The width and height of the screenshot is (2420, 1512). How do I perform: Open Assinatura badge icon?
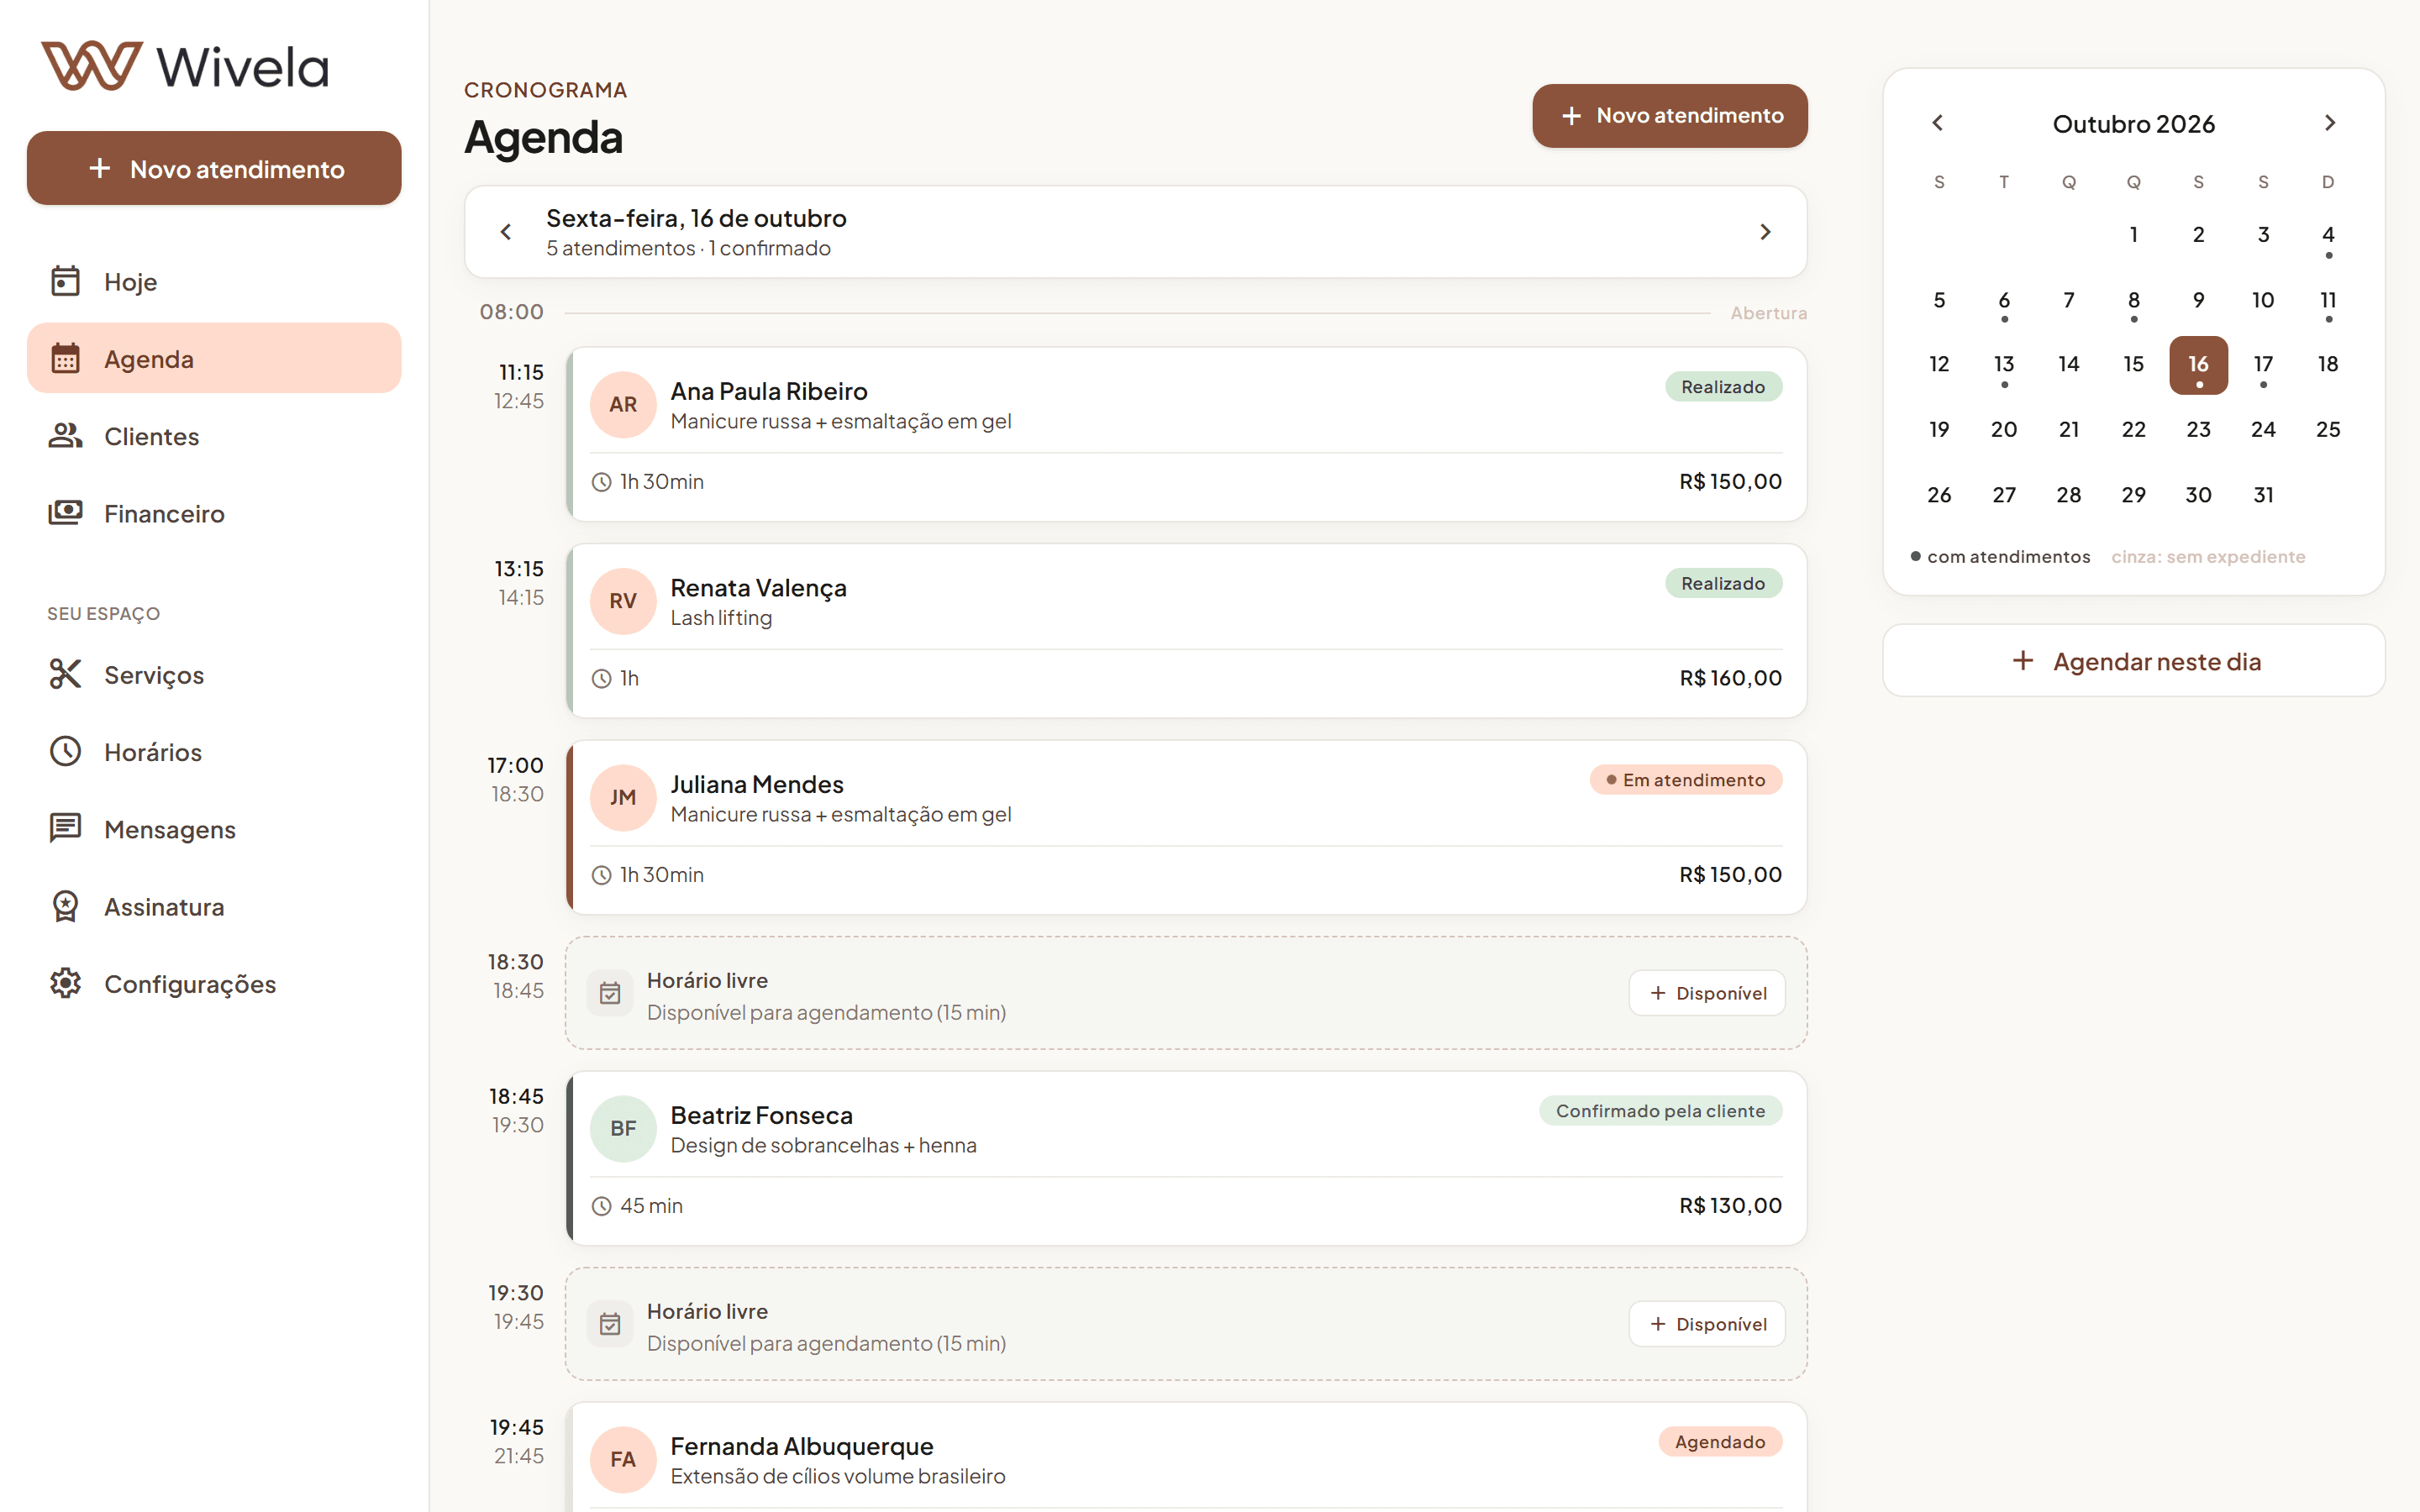coord(66,906)
